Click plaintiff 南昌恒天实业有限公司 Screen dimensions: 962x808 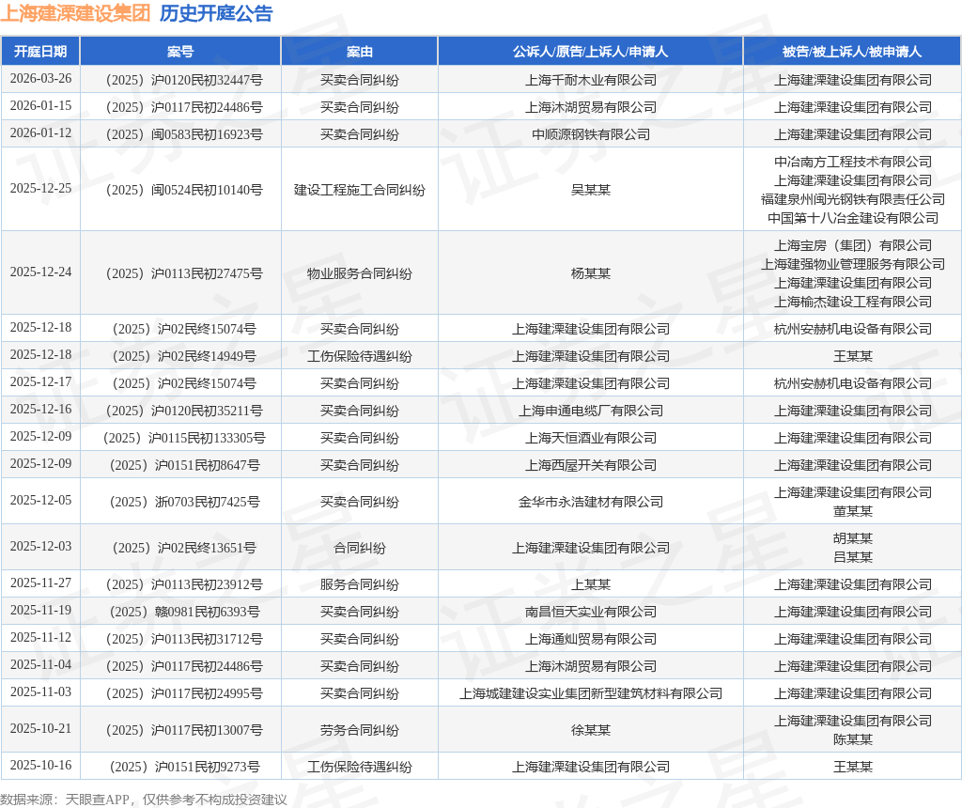(590, 612)
